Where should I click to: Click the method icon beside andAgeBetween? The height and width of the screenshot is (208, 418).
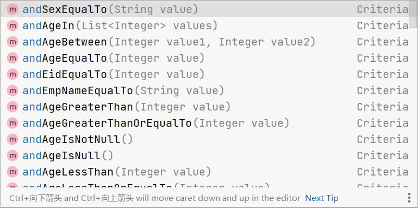[13, 42]
